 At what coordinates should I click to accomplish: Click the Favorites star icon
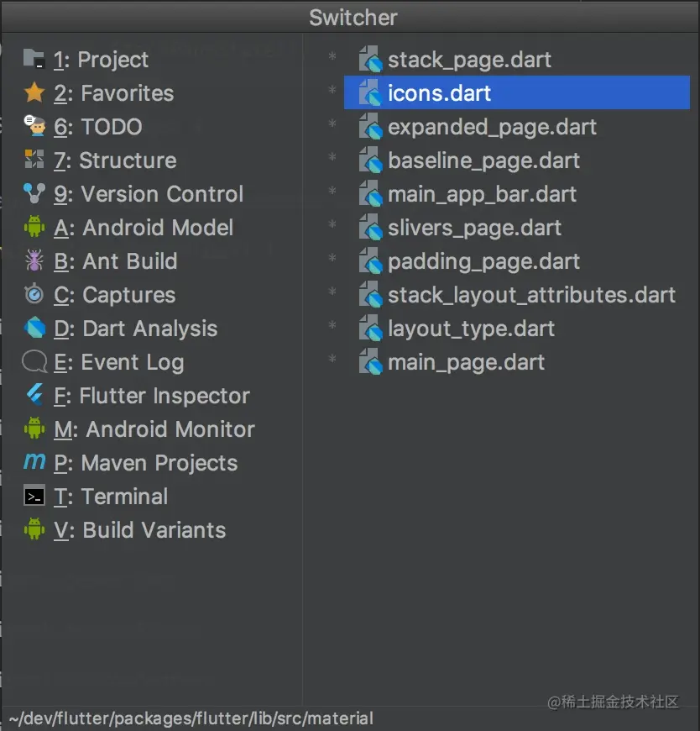pyautogui.click(x=34, y=93)
